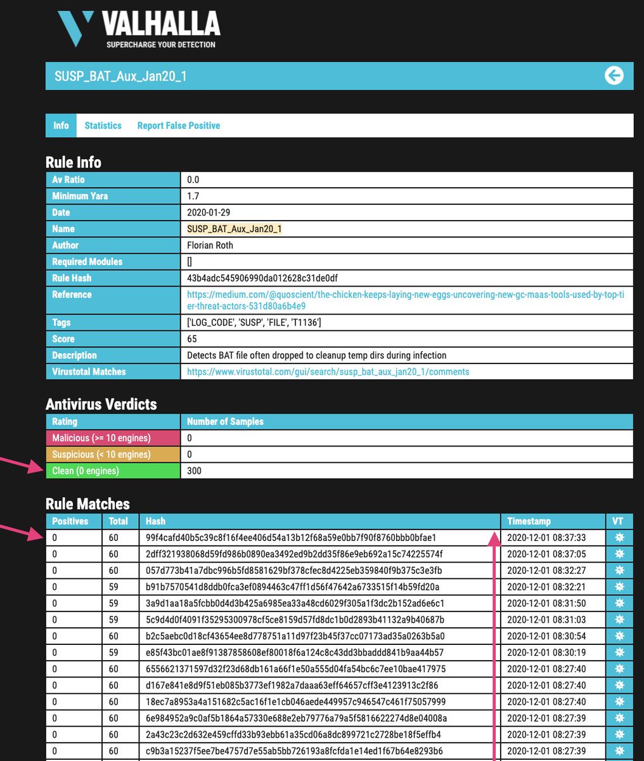Open VT icon for hash starting 5c9d4d0f
The width and height of the screenshot is (644, 761).
pos(619,620)
